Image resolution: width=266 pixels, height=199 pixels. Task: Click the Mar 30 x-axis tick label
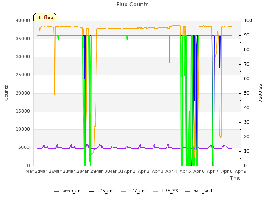click(103, 171)
